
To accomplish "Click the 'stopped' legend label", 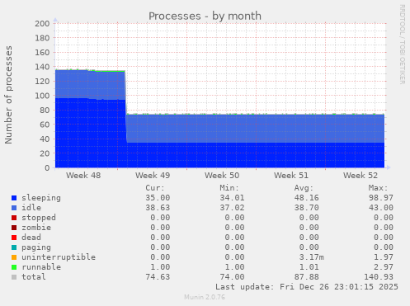I will (x=39, y=218).
